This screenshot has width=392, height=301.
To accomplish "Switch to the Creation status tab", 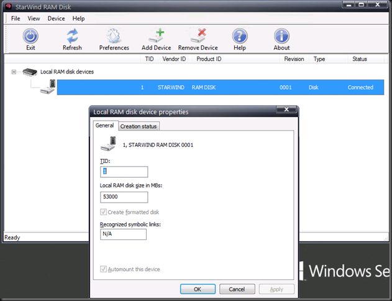I will pos(139,126).
